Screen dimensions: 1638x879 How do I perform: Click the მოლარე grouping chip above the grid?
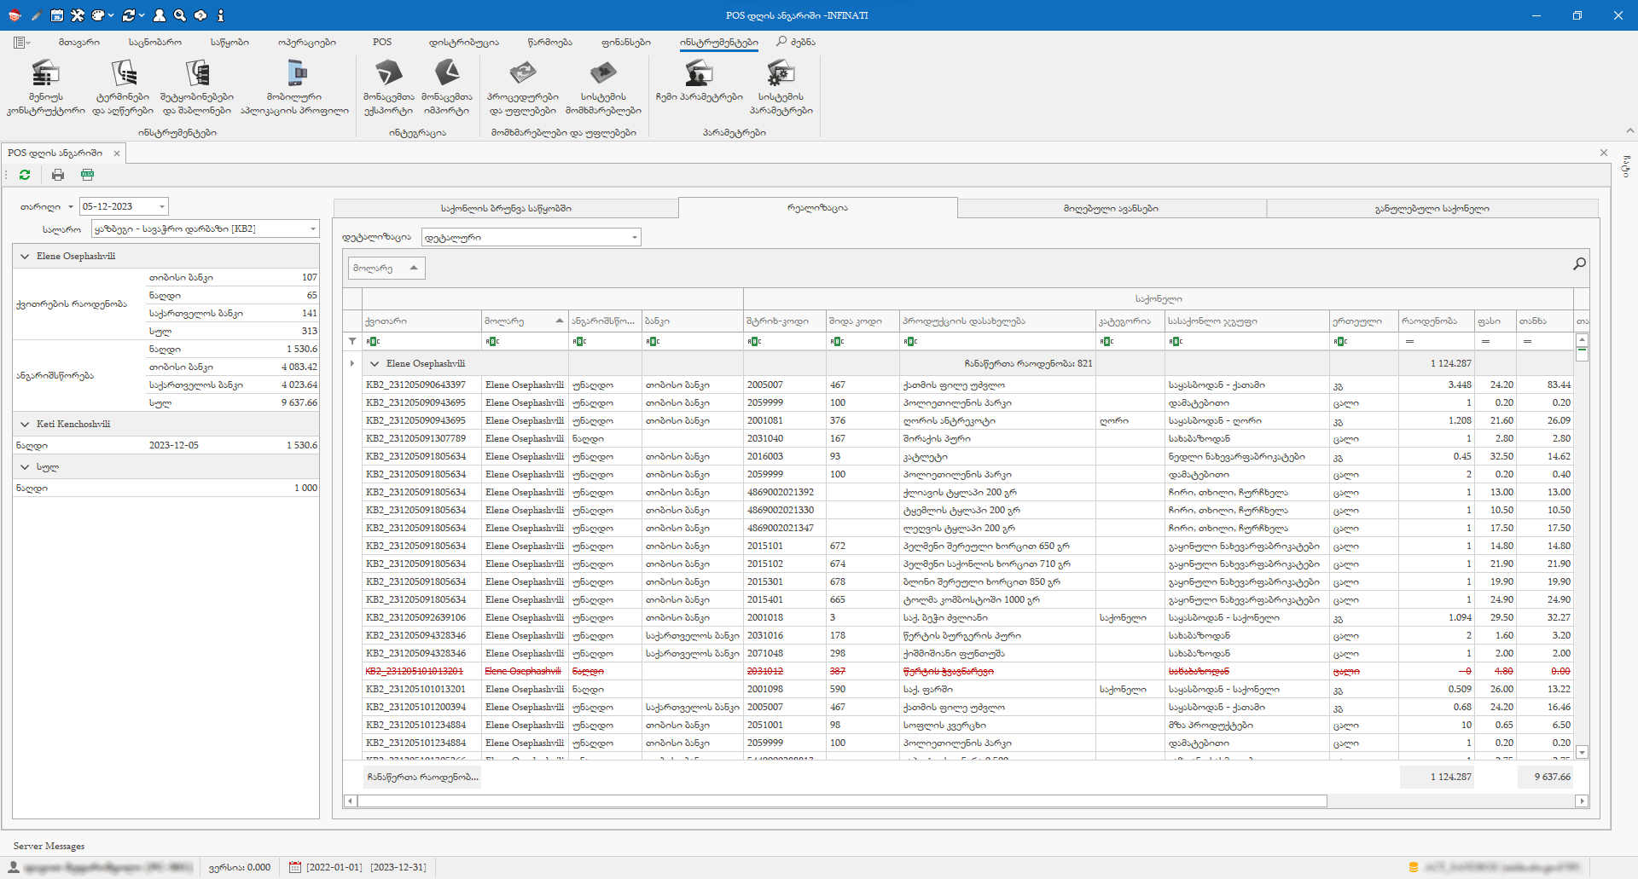[386, 269]
